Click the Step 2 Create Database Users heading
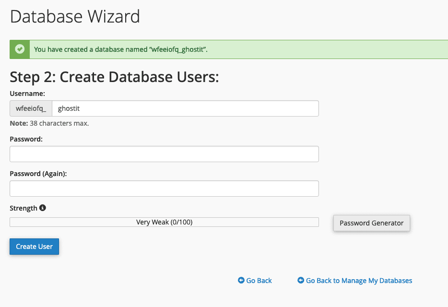Image resolution: width=448 pixels, height=307 pixels. point(114,77)
